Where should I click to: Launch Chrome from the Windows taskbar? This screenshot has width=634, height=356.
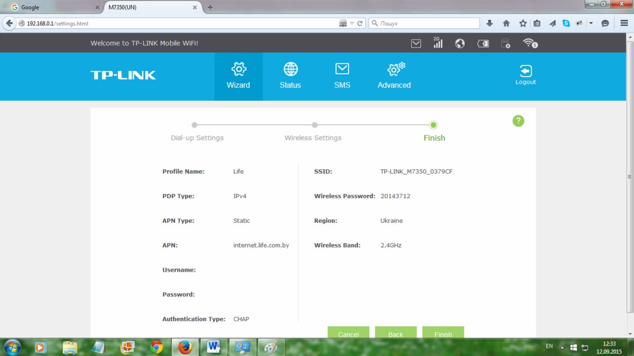157,347
